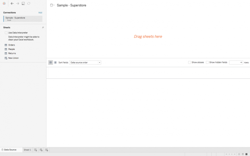
Task: Click the New Union icon
Action: point(6,58)
